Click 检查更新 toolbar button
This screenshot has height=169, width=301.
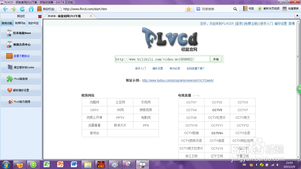click(291, 9)
